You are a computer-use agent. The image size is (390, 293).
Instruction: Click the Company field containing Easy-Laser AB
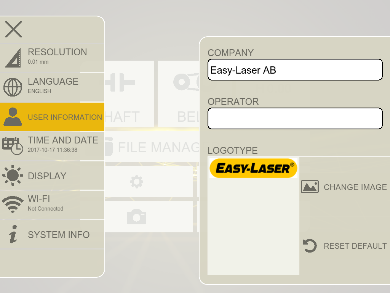(x=295, y=70)
